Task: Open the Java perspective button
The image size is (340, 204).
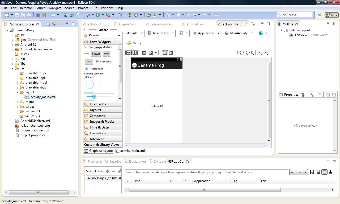Action: (x=331, y=15)
